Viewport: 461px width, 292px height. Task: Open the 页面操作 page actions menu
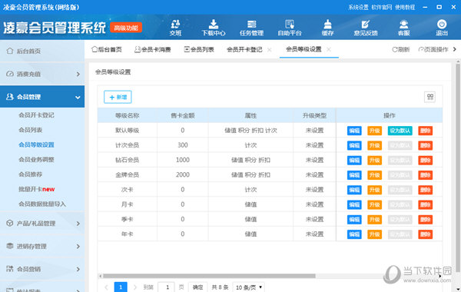point(433,49)
